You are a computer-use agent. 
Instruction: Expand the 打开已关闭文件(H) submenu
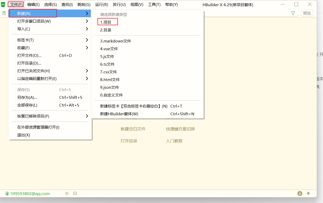click(x=50, y=71)
